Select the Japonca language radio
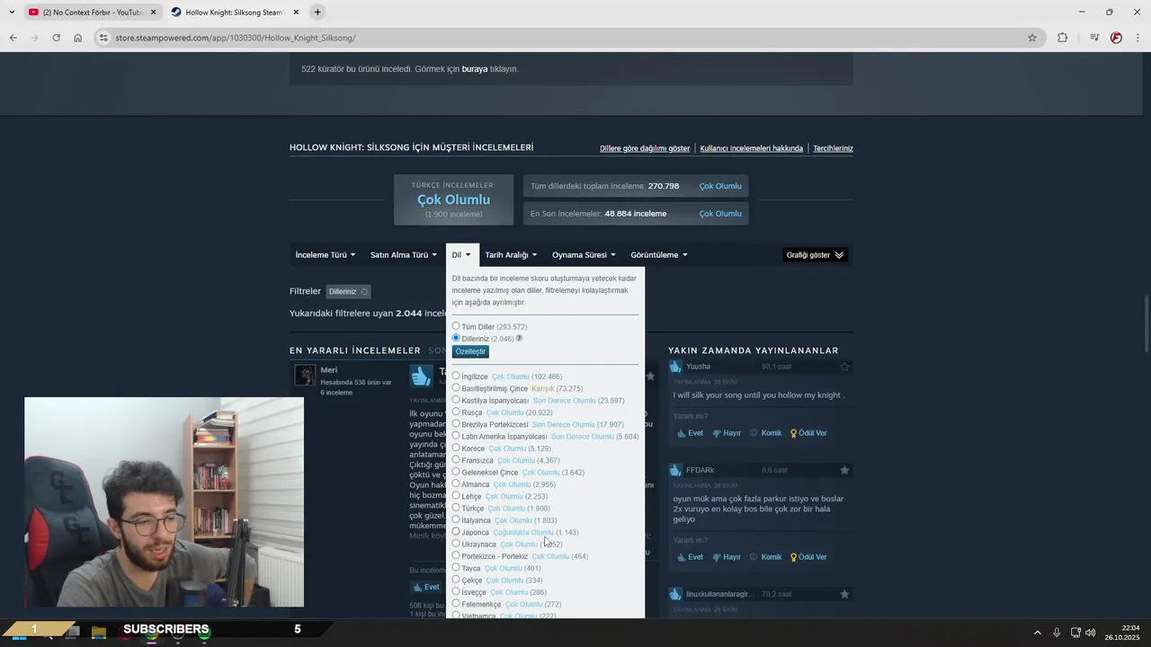Viewport: 1151px width, 647px height. tap(456, 531)
